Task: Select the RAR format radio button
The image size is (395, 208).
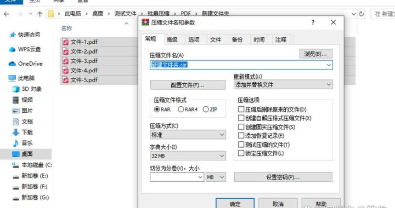Action: [x=157, y=109]
